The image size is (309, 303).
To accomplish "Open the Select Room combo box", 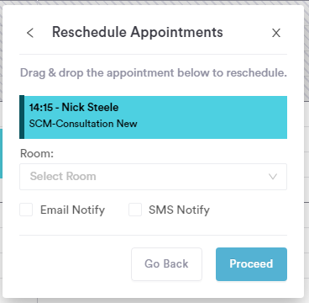I will 153,177.
